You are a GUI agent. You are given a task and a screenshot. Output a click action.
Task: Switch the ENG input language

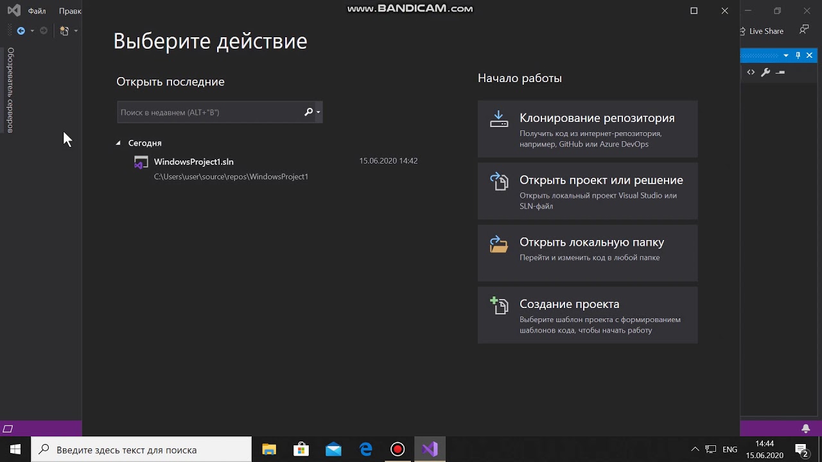pos(730,450)
